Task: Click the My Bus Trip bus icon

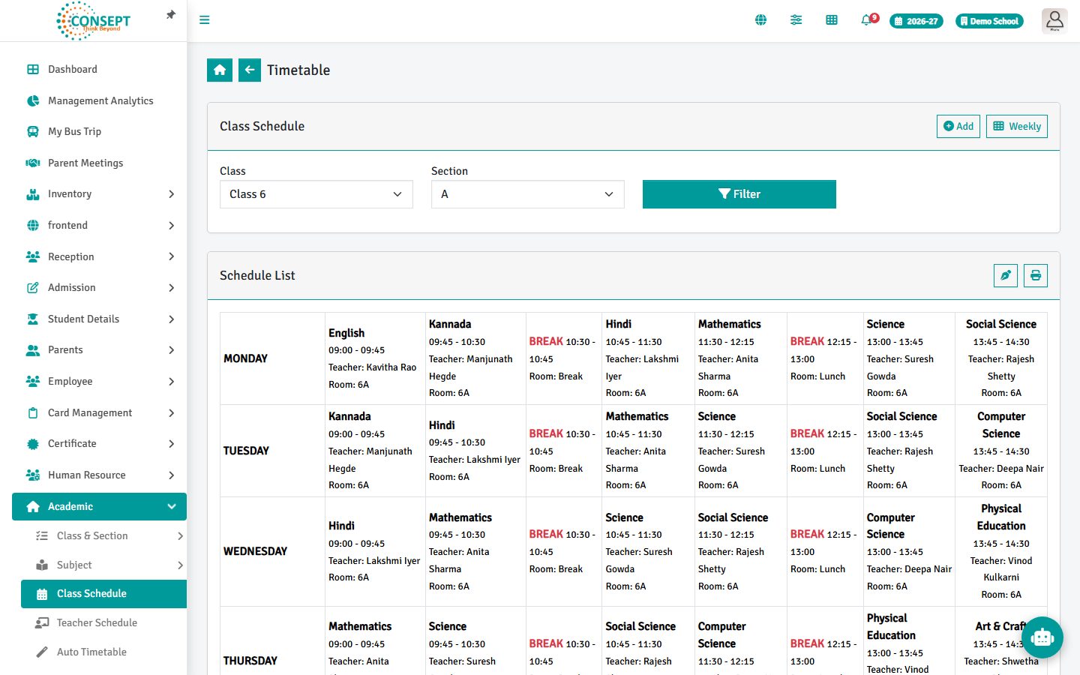Action: tap(33, 131)
